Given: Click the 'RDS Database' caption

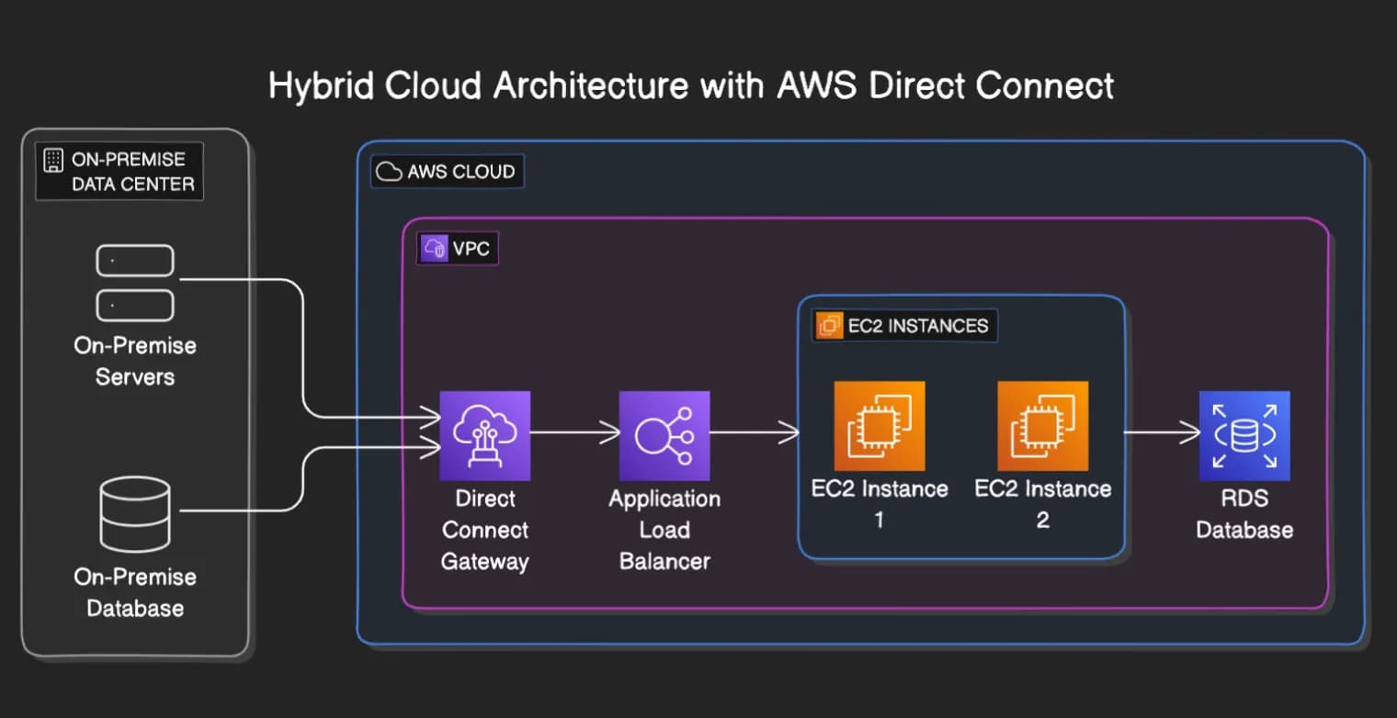Looking at the screenshot, I should (1244, 514).
